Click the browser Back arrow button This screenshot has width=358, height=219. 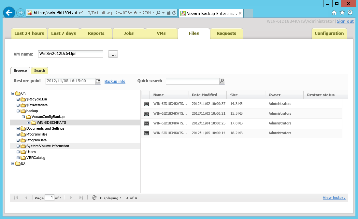(9, 13)
